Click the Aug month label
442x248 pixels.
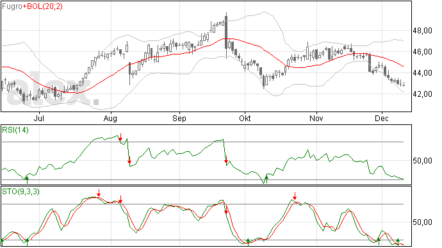[x=110, y=118]
